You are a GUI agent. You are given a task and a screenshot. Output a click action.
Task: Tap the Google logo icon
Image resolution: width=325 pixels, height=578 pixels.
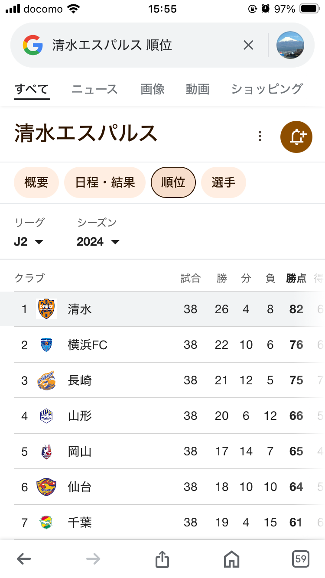(33, 45)
